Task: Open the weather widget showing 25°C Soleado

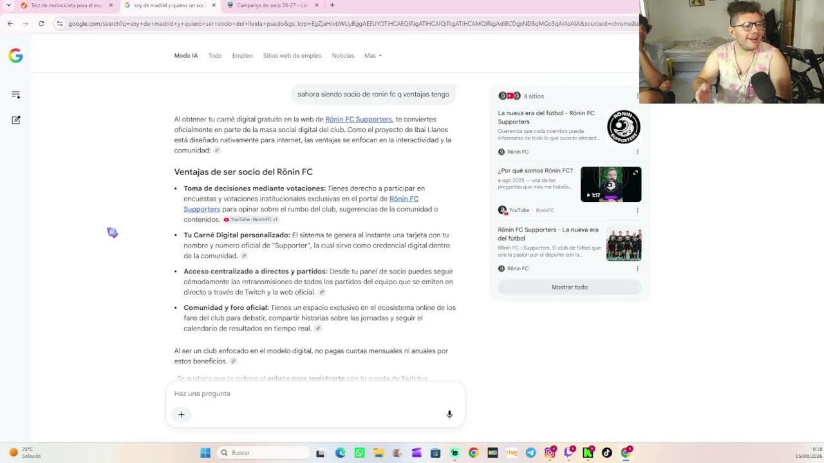Action: tap(24, 453)
